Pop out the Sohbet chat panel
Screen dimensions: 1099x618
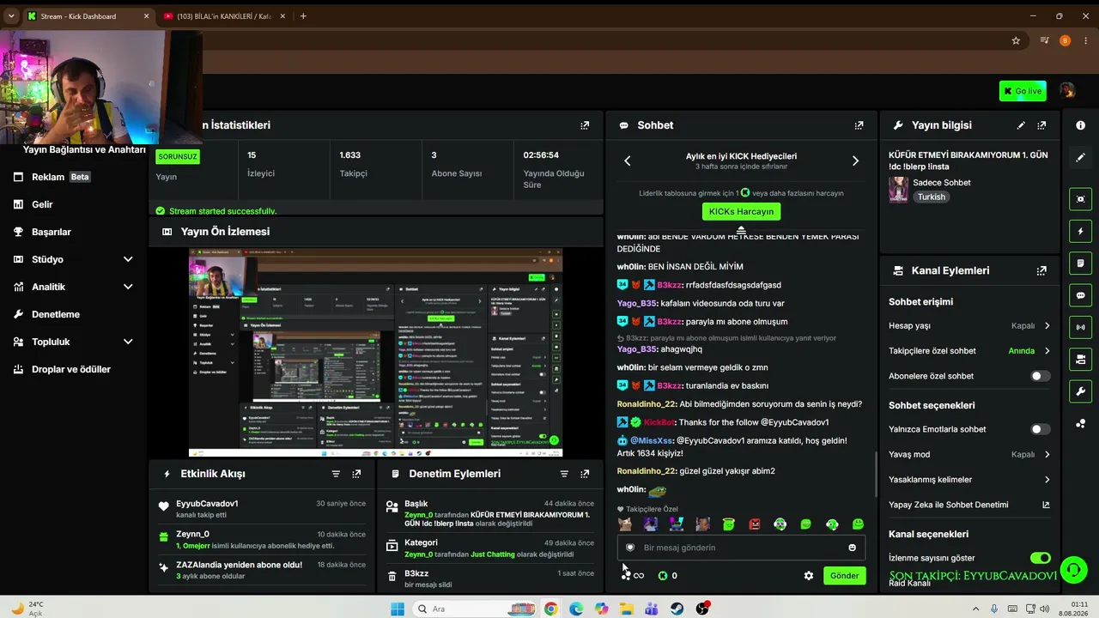pyautogui.click(x=859, y=125)
